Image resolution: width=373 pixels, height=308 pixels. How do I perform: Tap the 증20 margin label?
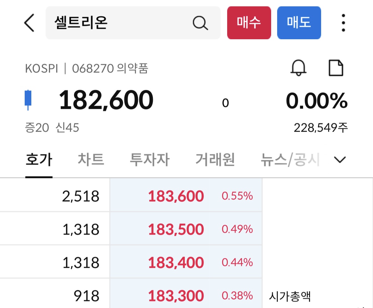pos(37,128)
